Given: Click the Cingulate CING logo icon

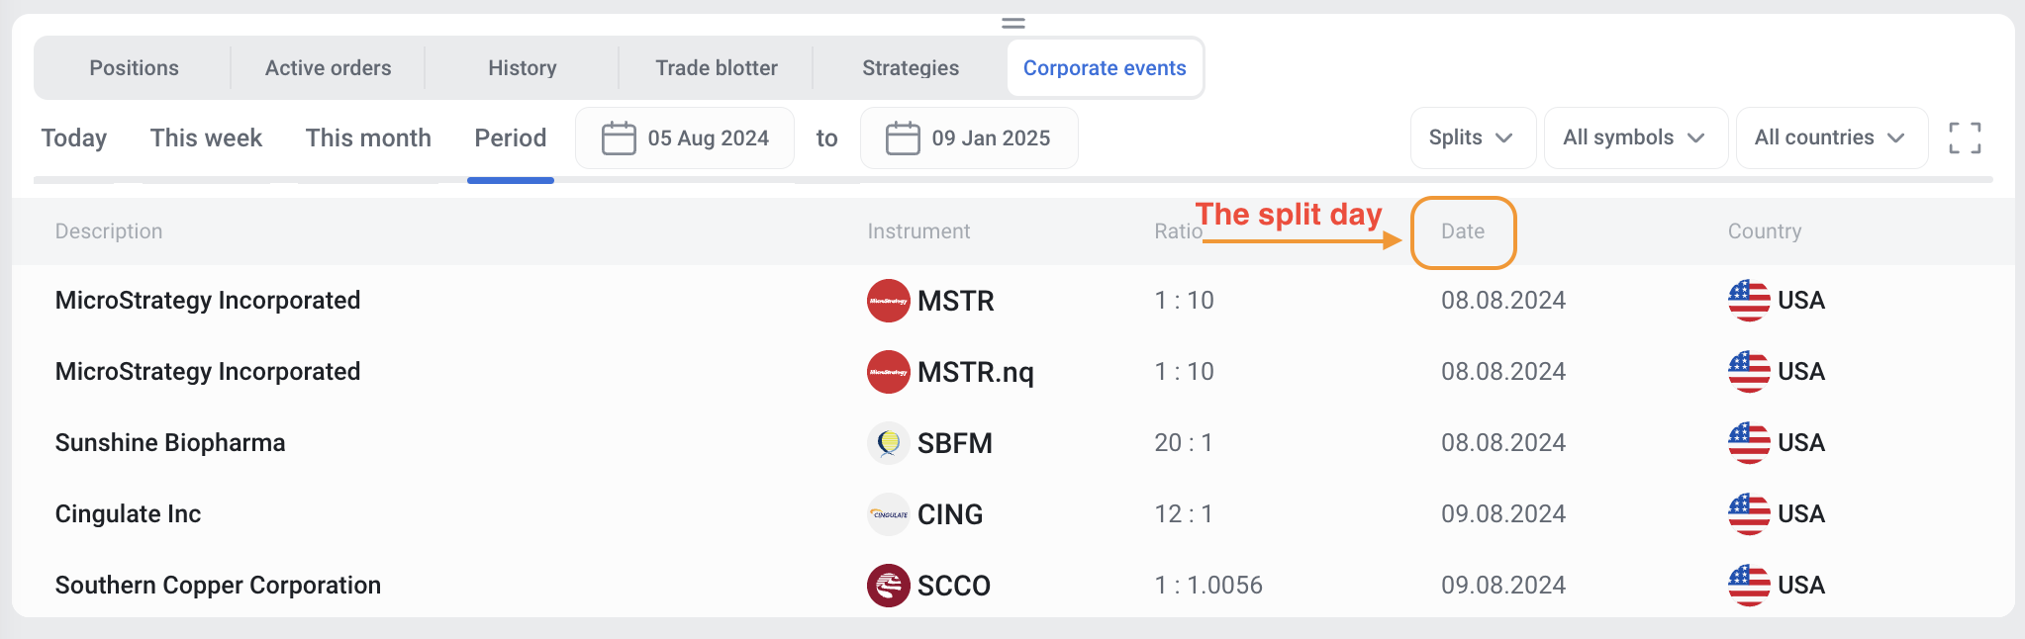Looking at the screenshot, I should click(x=888, y=514).
